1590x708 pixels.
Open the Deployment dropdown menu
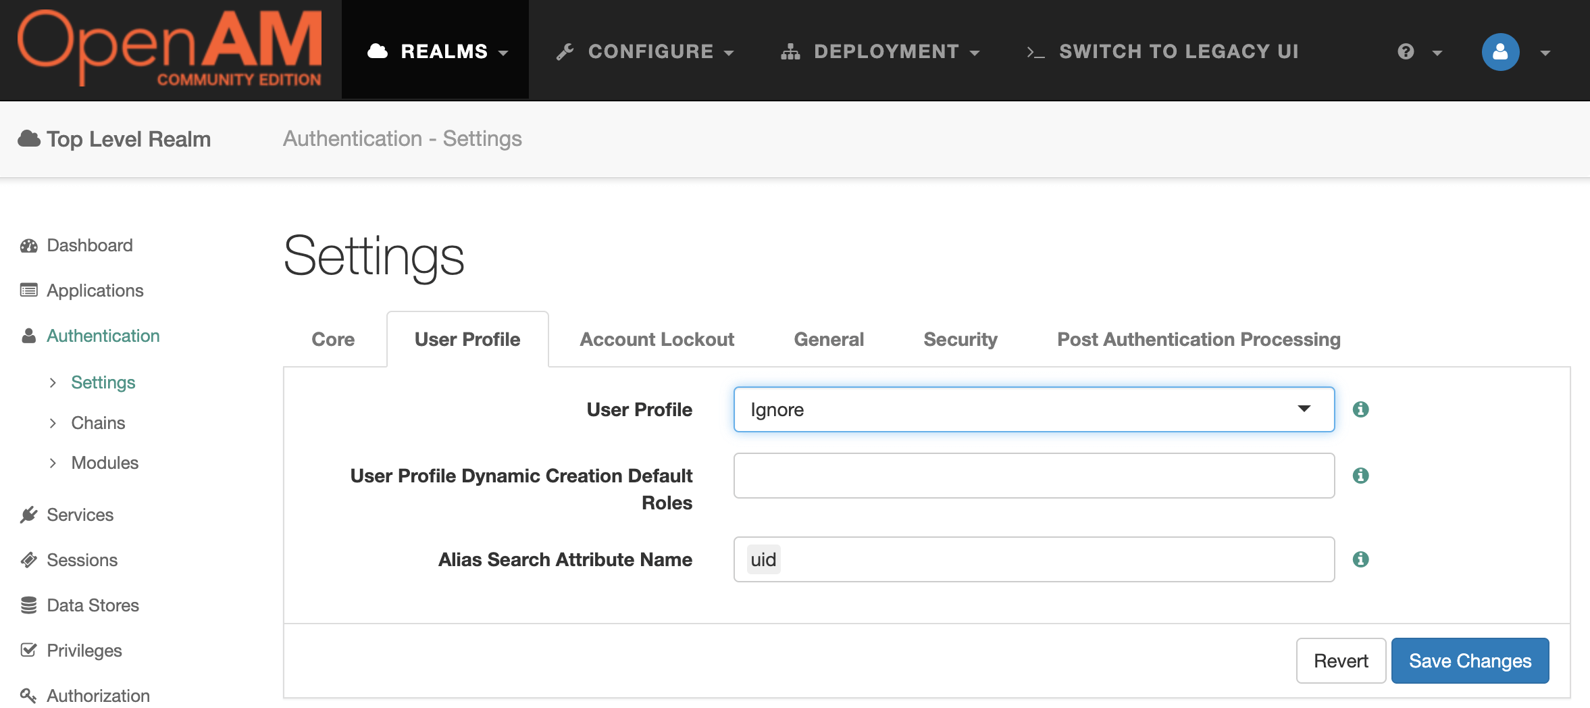[880, 51]
